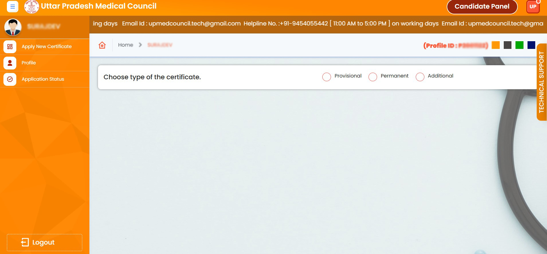Choose the green theme color swatch

[x=519, y=45]
